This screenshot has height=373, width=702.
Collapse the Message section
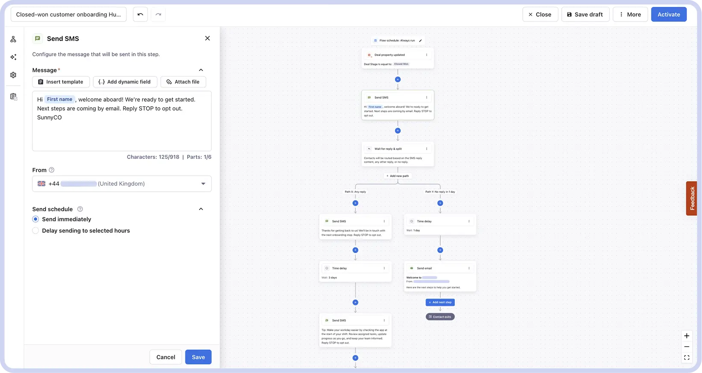click(x=201, y=70)
